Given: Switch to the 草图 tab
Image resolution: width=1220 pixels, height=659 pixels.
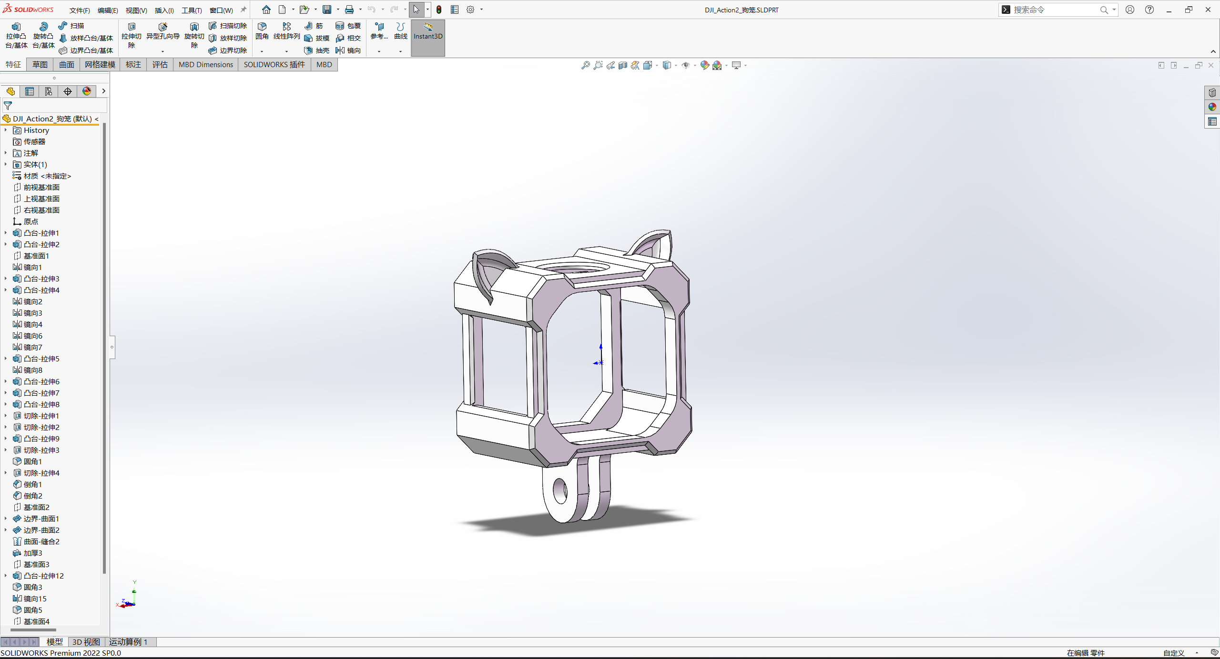Looking at the screenshot, I should 40,64.
